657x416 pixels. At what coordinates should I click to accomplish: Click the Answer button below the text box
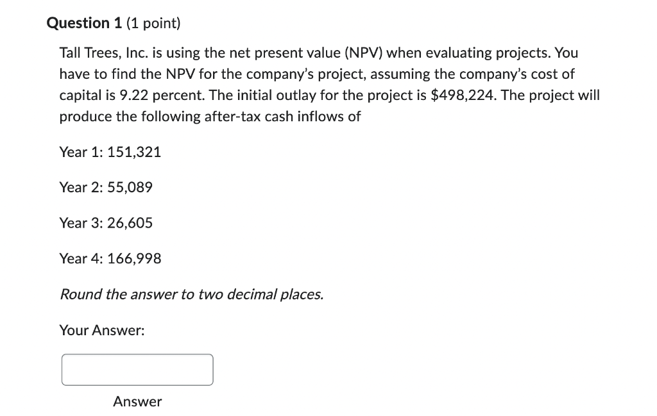[137, 401]
